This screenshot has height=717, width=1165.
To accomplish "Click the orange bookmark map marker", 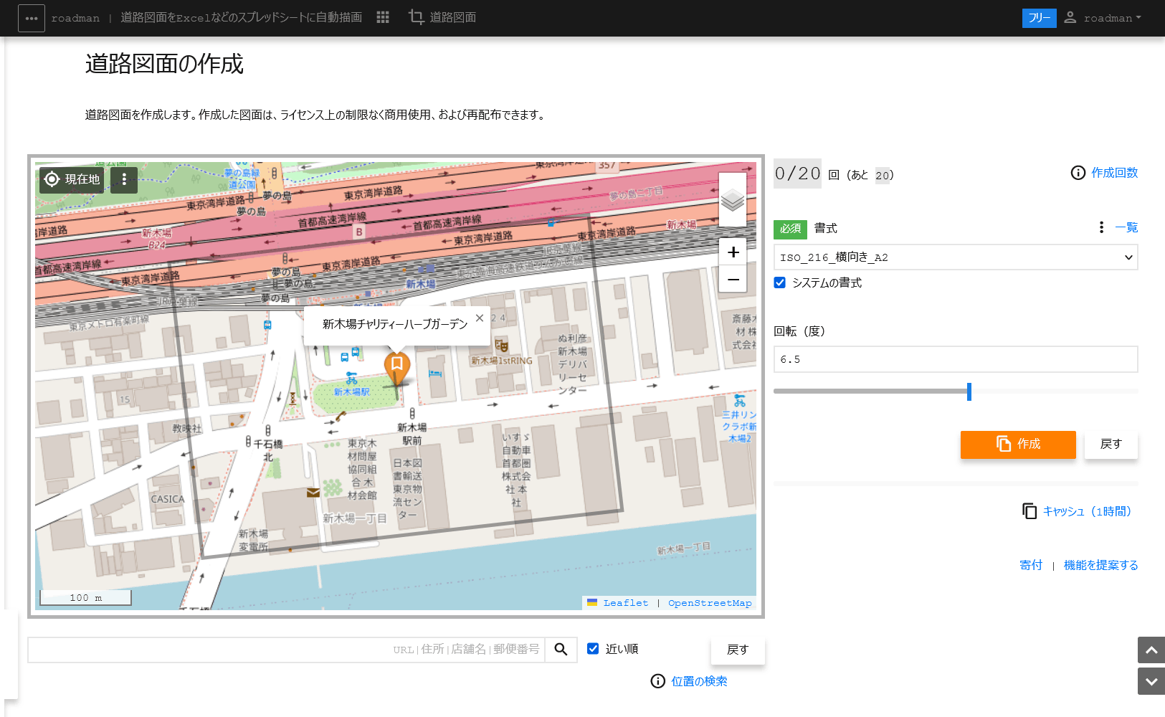I will [396, 366].
